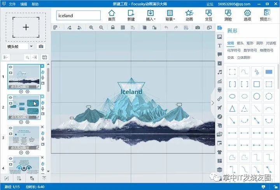
Task: Open the chart icon in sidebar
Action: pyautogui.click(x=220, y=81)
